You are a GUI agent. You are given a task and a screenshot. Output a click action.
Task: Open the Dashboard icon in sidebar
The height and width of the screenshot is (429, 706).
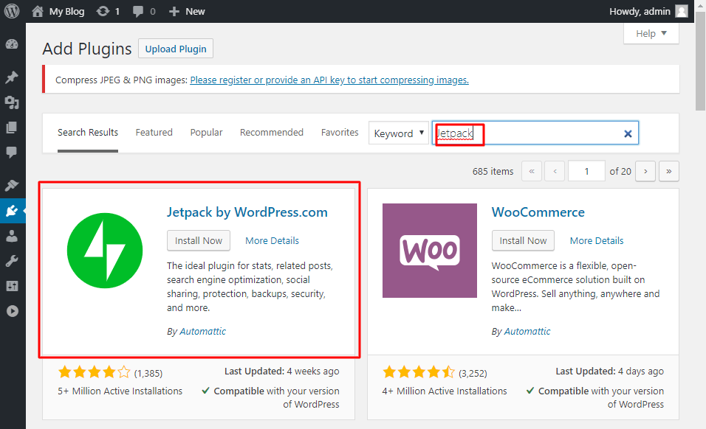point(12,44)
